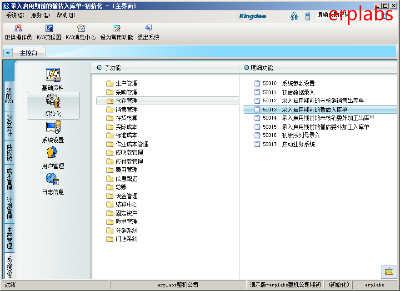
Task: Click the mobile phone icon in header
Action: tap(307, 16)
